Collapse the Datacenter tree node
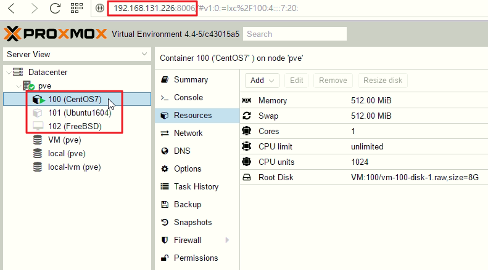This screenshot has width=488, height=270. (x=9, y=73)
